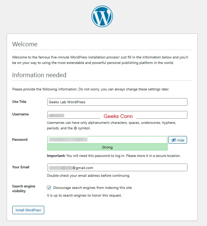Hide the password with the Hide button
207x226 pixels.
(x=177, y=140)
